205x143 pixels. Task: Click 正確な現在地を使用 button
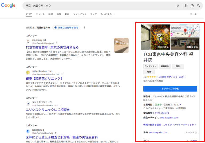(66, 27)
